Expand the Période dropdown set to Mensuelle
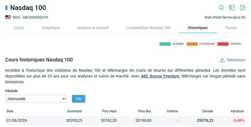251x127 pixels. click(36, 99)
